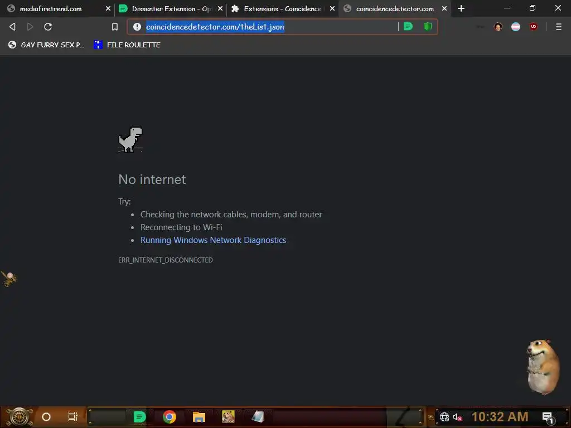Screen dimensions: 571x428
Task: Open the green Dissenter browser taskbar icon
Action: (139, 417)
